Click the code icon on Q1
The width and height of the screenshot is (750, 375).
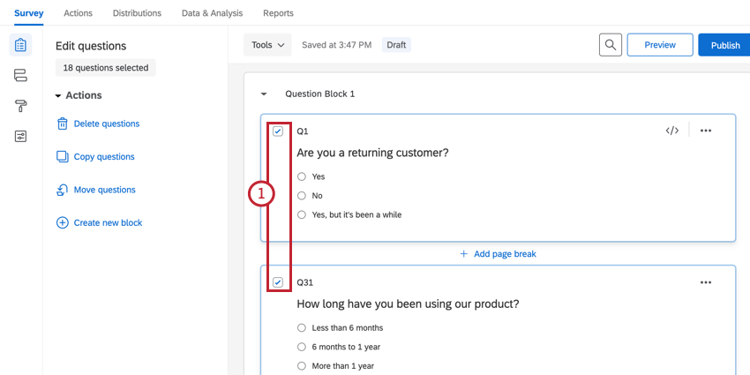coord(671,131)
